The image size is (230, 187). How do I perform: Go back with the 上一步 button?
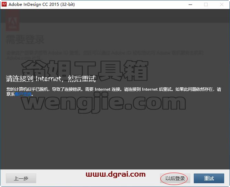(x=21, y=178)
